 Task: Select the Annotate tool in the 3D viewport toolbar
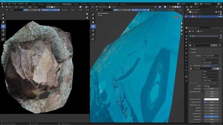[x=93, y=39]
